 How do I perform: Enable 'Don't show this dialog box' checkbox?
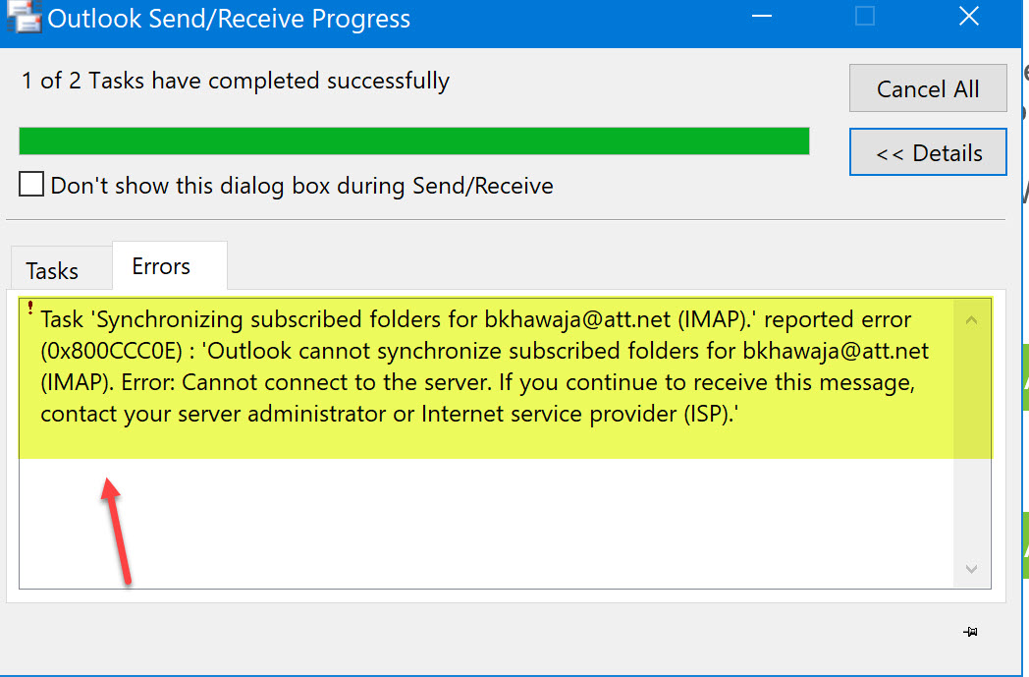click(31, 185)
